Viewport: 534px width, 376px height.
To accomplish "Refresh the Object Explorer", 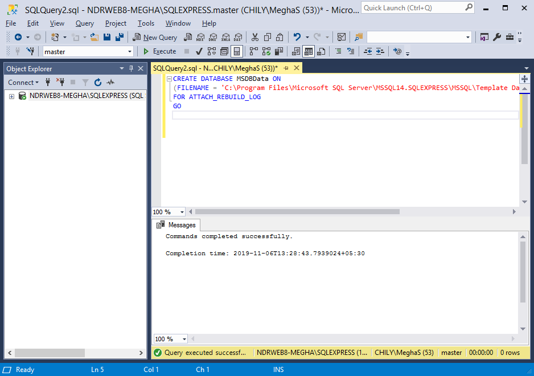I will click(x=98, y=82).
